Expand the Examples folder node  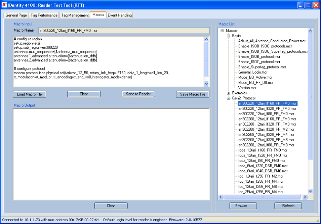click(x=228, y=93)
